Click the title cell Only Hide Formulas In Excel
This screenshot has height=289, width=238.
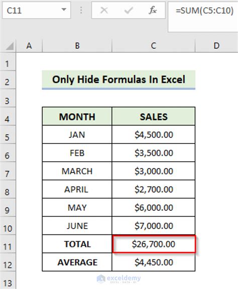[x=118, y=80]
